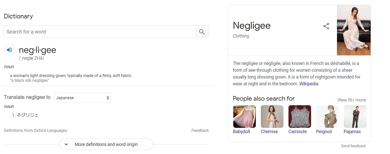Image resolution: width=390 pixels, height=154 pixels.
Task: Expand More definitions and word origin
Action: [x=106, y=144]
